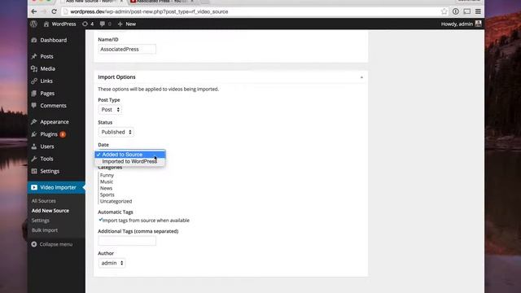Click the Plugins update badge
Viewport: 521px width, 293px height.
coord(63,134)
